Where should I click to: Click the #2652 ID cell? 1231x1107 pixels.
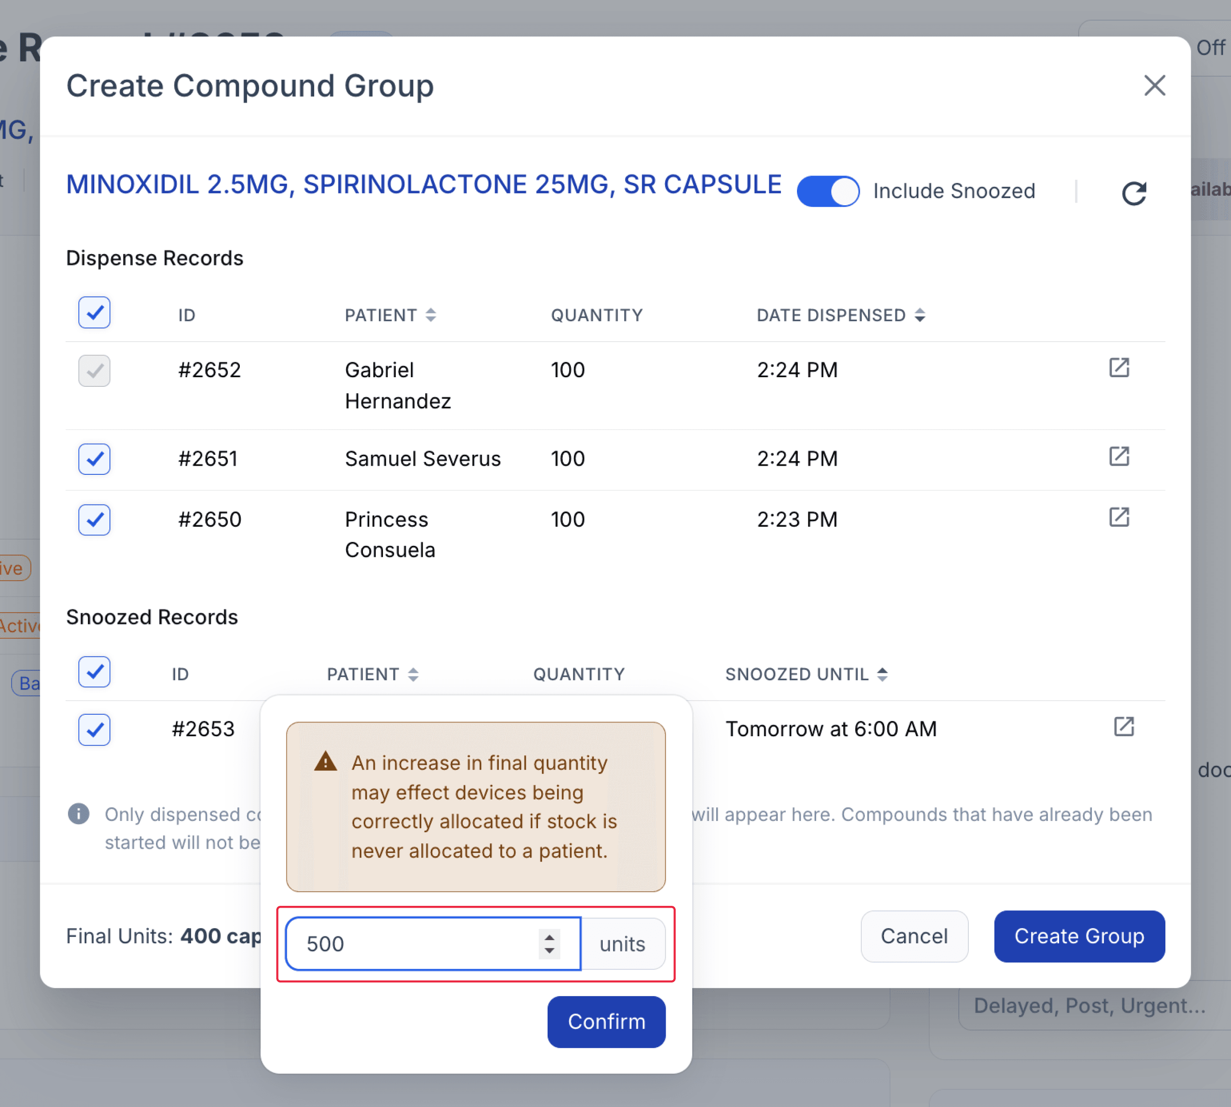point(209,370)
